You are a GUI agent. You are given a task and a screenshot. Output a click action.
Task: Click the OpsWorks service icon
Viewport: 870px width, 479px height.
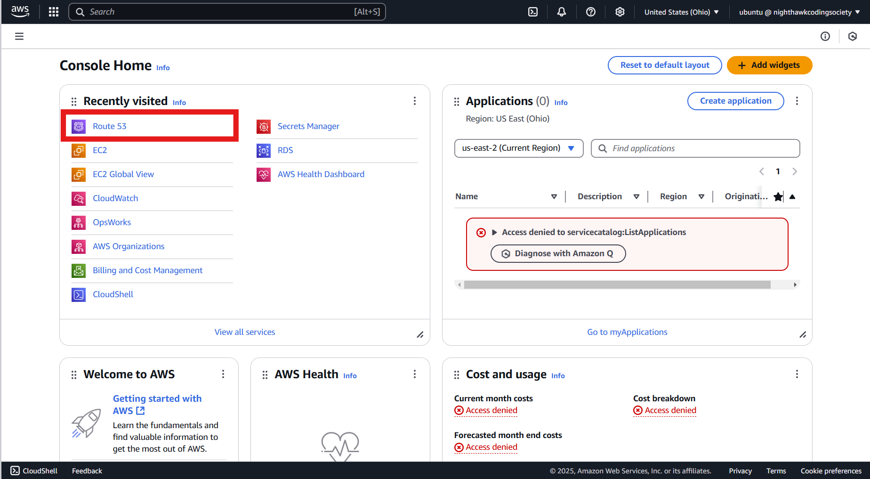(79, 222)
